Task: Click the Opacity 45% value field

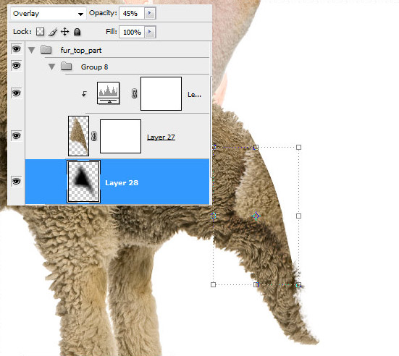Action: [132, 13]
